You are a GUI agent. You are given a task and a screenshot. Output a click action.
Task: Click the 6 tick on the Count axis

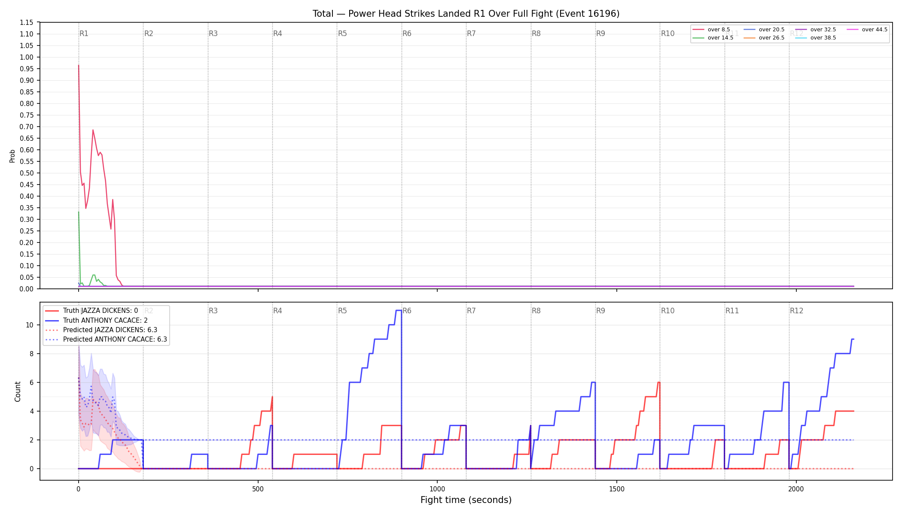point(31,382)
